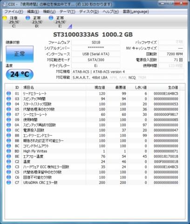Click the transfer mode field SATA/300
This screenshot has height=224, width=190.
[x=96, y=60]
